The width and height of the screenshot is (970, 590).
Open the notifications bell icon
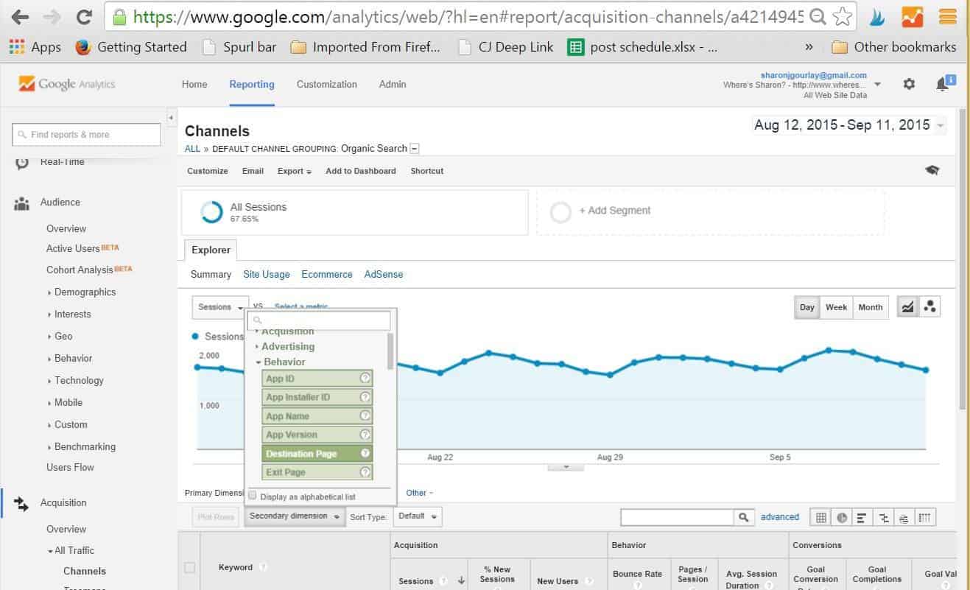(942, 85)
